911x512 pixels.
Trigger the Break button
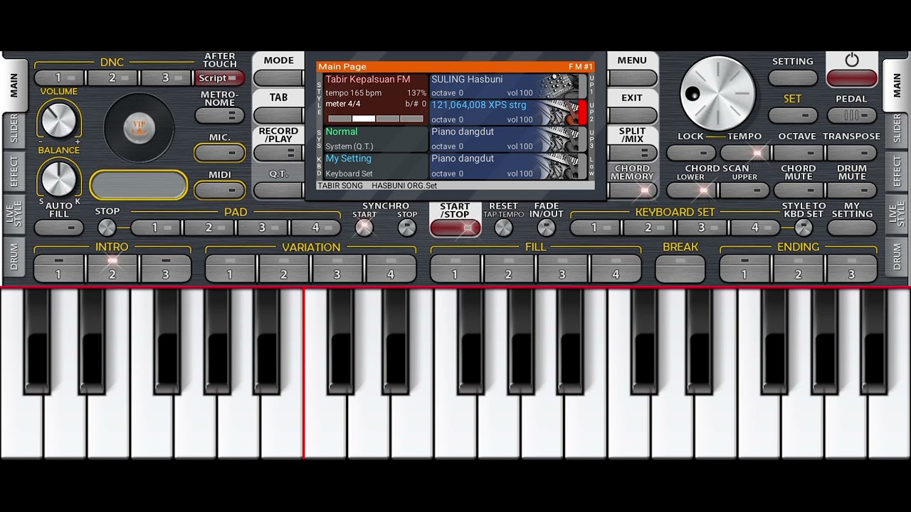(680, 268)
